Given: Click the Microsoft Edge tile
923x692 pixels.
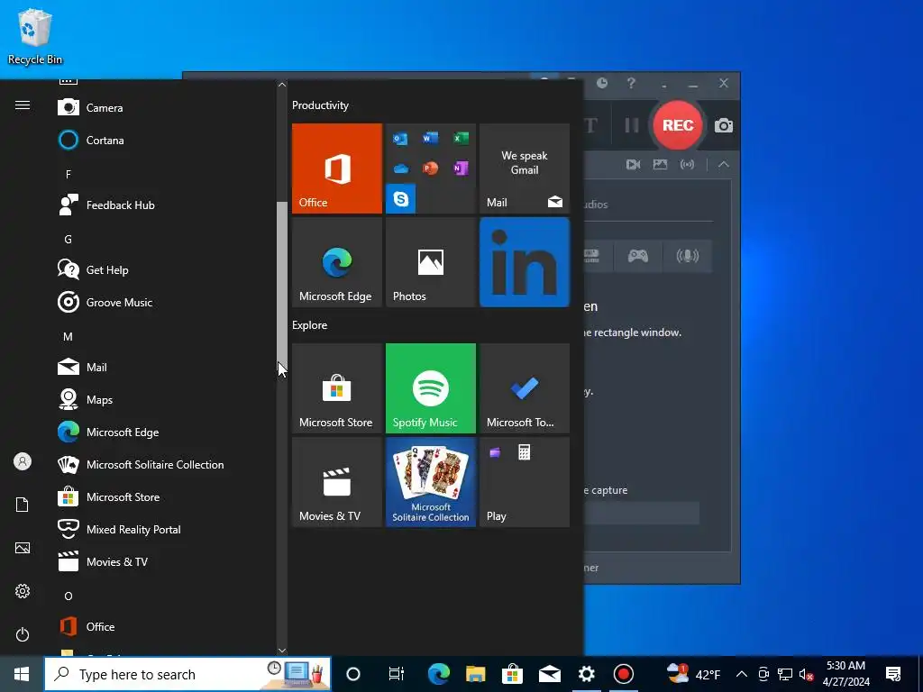Looking at the screenshot, I should [337, 262].
